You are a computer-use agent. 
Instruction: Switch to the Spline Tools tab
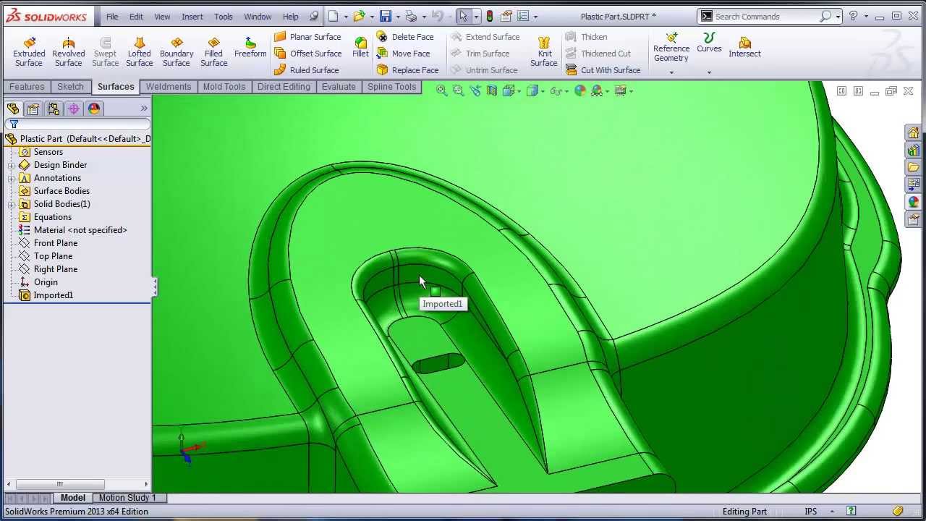(x=391, y=87)
